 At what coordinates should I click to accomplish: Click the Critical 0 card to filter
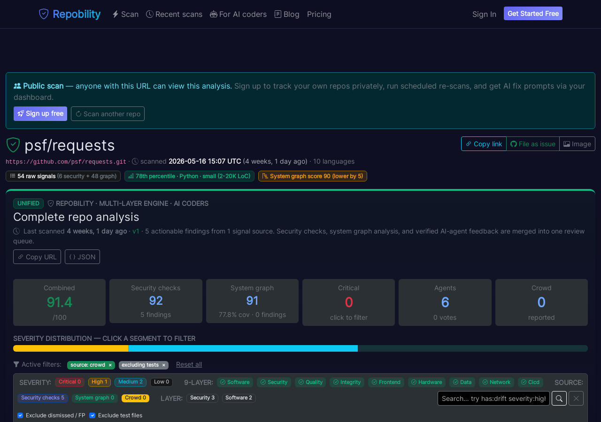tap(348, 302)
